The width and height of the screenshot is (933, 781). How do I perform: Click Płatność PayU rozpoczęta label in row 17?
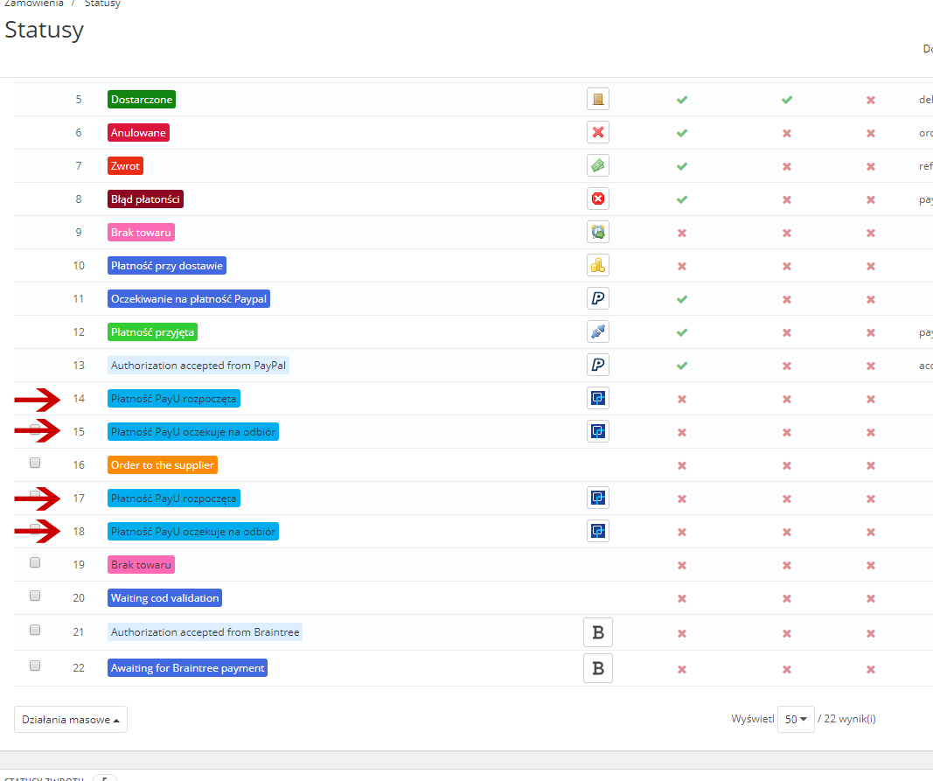click(174, 499)
